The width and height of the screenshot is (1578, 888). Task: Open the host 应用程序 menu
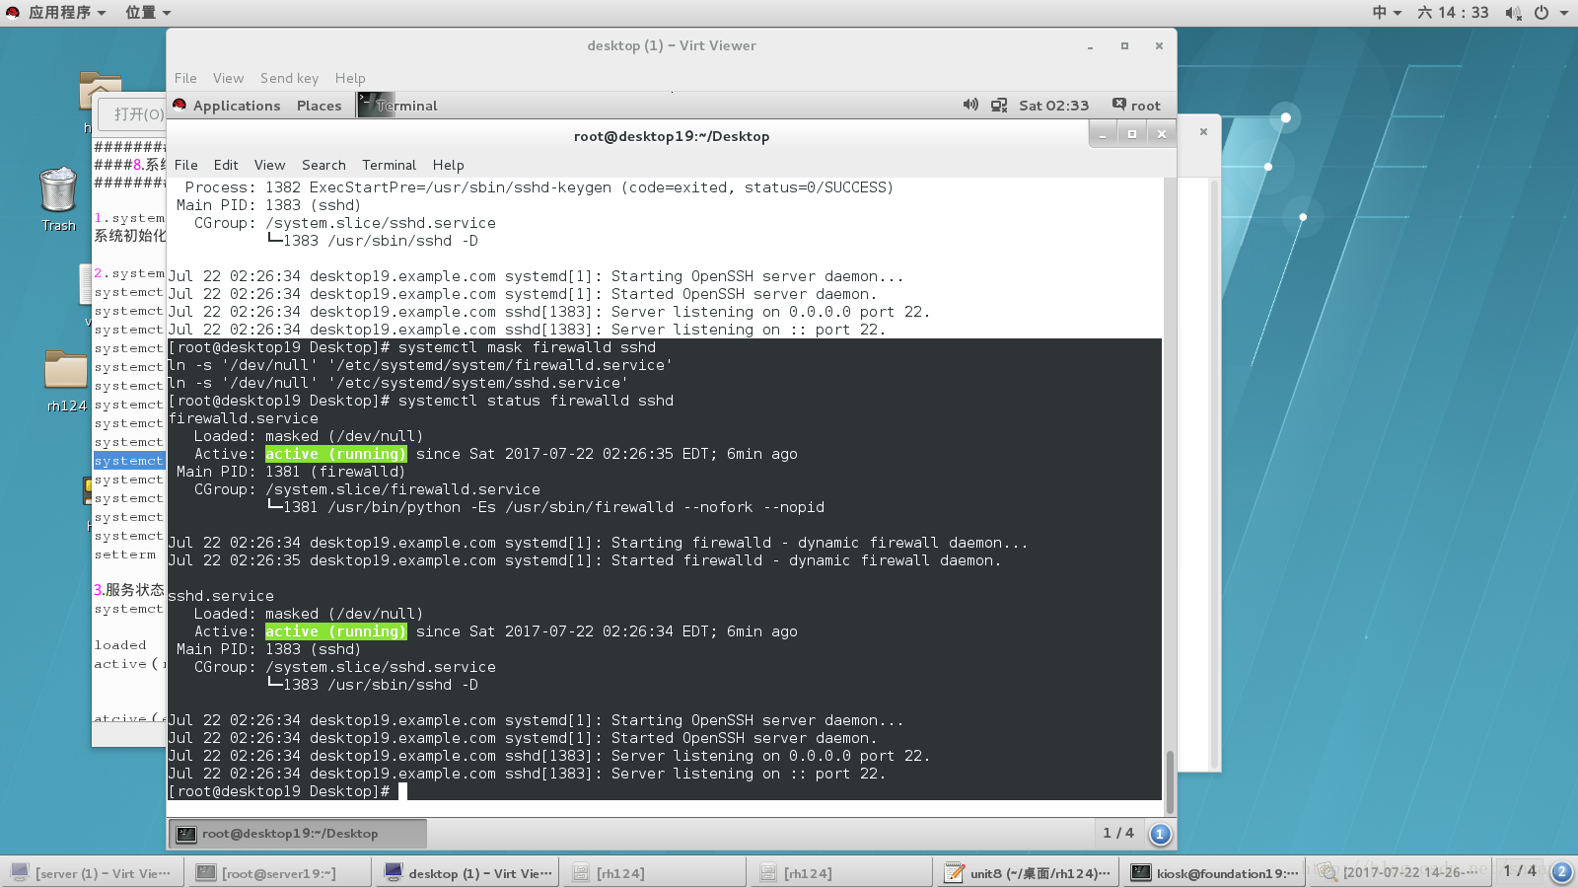(x=66, y=13)
